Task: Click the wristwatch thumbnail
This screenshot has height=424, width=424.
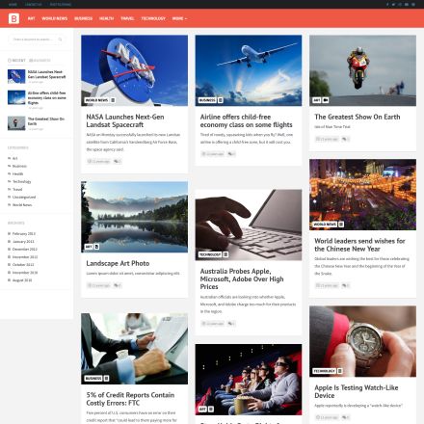Action: 362,341
